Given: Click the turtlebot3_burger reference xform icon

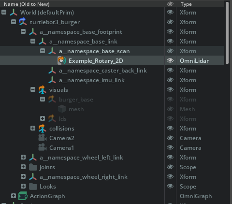Looking at the screenshot, I should (x=23, y=22).
